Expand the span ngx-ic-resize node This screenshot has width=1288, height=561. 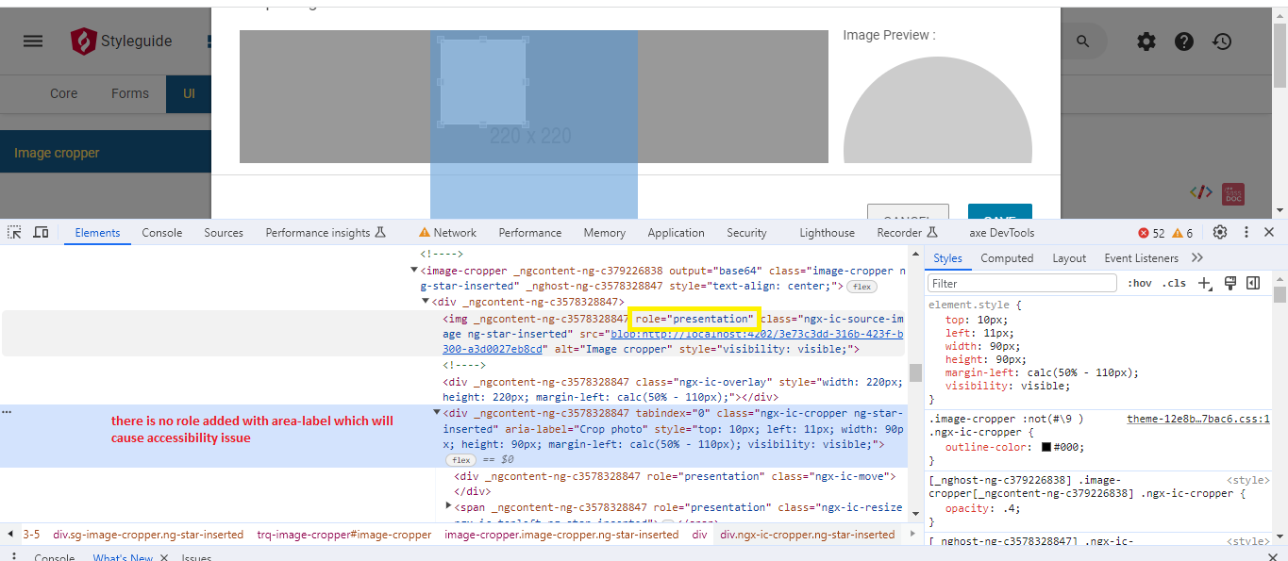pos(447,503)
